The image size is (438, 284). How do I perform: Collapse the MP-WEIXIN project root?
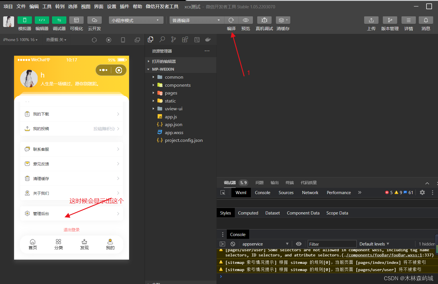coord(180,69)
